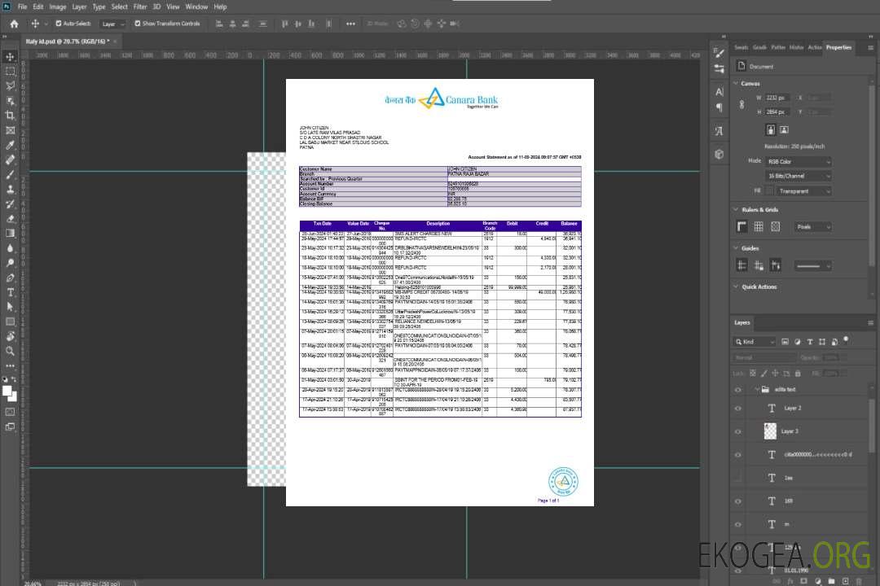This screenshot has width=880, height=586.
Task: Click the canvas height input field
Action: pyautogui.click(x=777, y=112)
